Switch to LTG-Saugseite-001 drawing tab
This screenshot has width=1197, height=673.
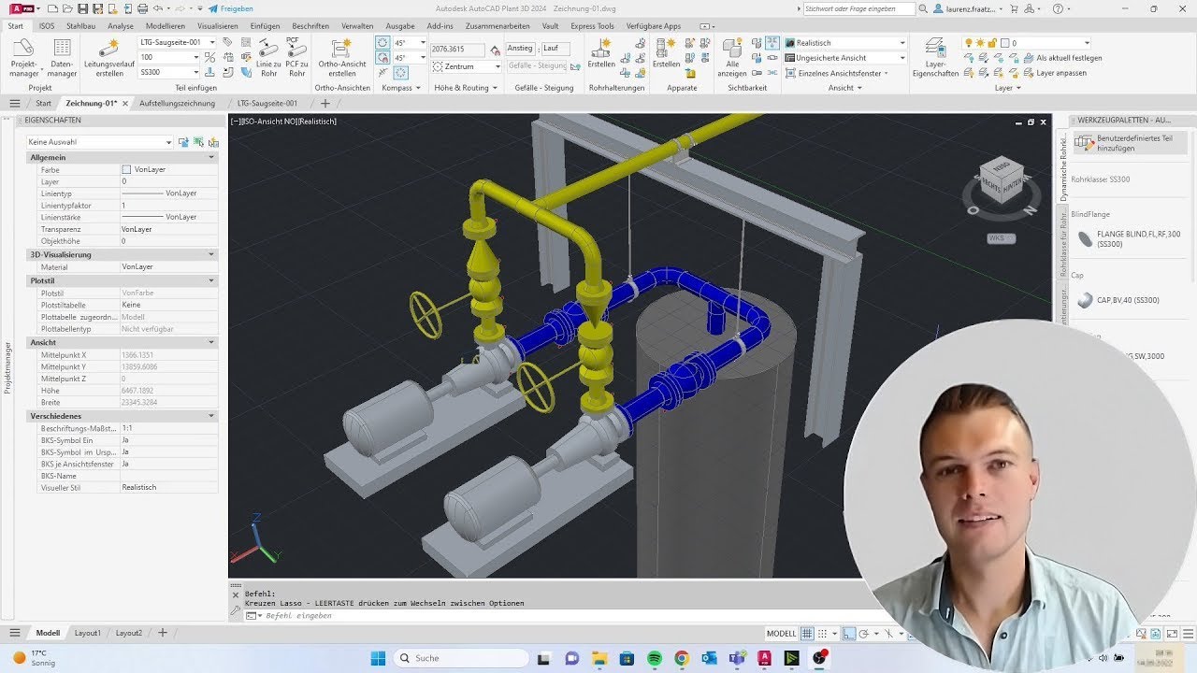(267, 103)
